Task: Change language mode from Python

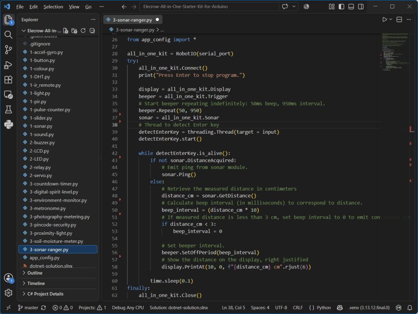Action: [x=324, y=307]
